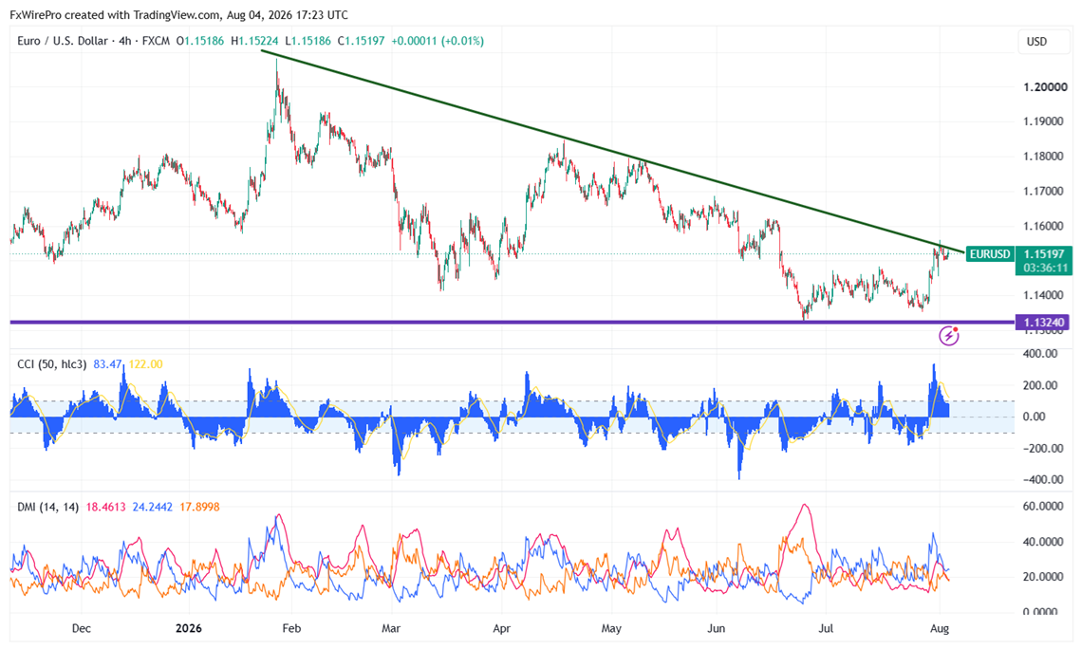Viewport: 1081px width, 649px height.
Task: Click the yellow CCI value 122.00
Action: coord(145,364)
